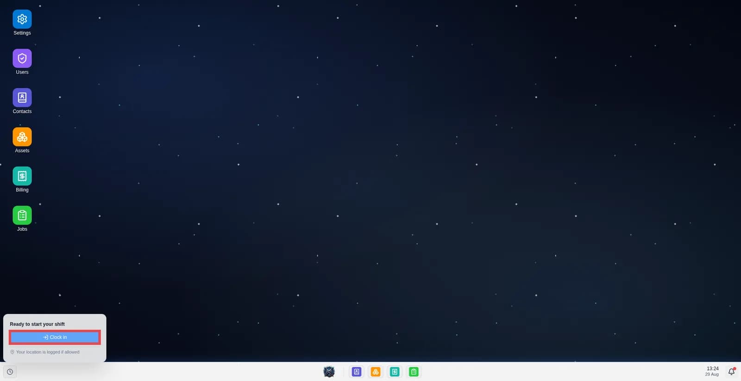Launch Contacts from the taskbar
The image size is (741, 381).
click(x=357, y=372)
